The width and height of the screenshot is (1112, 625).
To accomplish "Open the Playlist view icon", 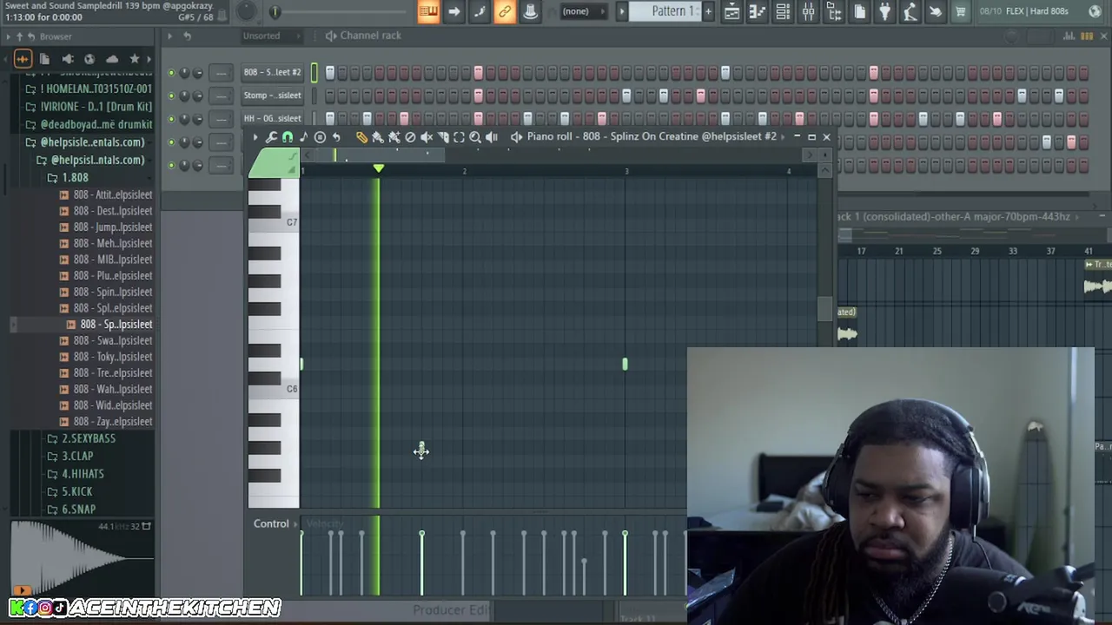I will [732, 11].
